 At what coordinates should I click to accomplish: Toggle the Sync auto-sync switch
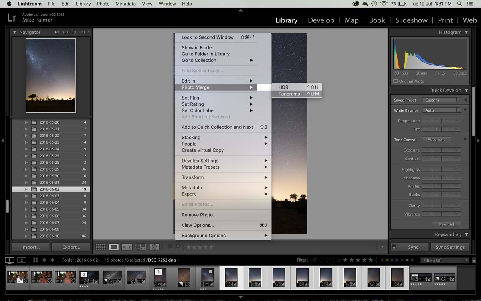coord(394,247)
